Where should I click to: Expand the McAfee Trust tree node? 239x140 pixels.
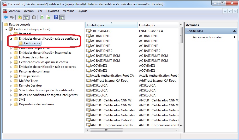tap(11, 81)
